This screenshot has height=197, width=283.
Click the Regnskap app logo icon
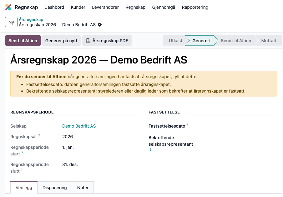[8, 7]
